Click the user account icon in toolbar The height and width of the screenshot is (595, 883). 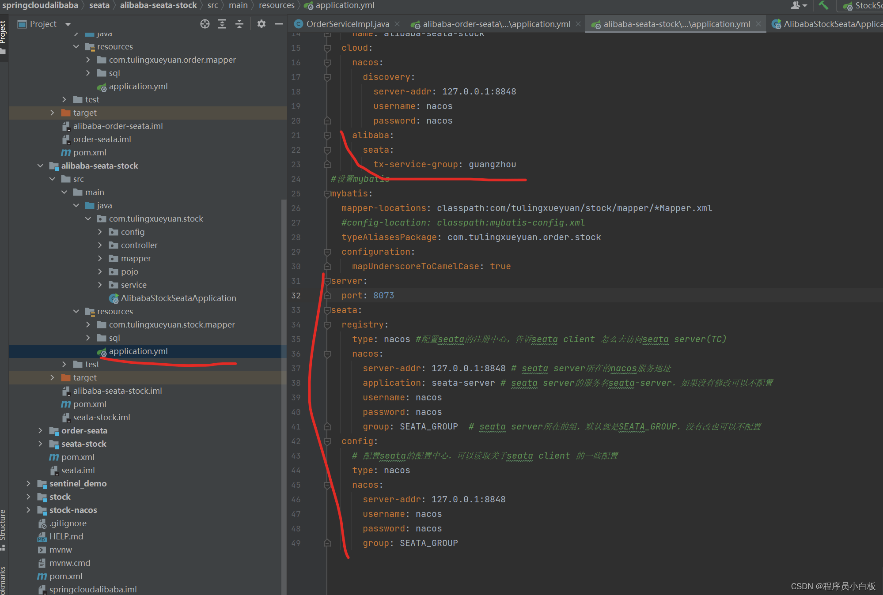796,5
